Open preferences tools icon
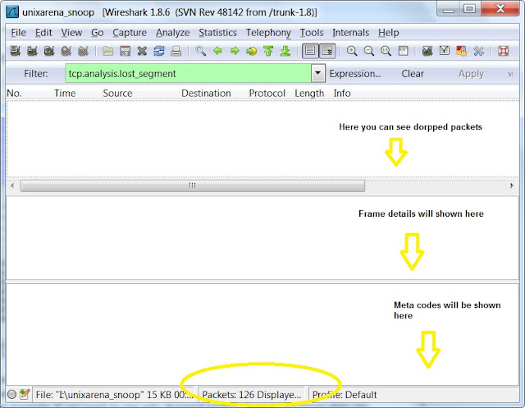 (478, 51)
